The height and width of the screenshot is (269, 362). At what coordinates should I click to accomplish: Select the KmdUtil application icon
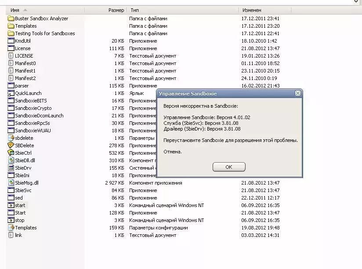[11, 41]
